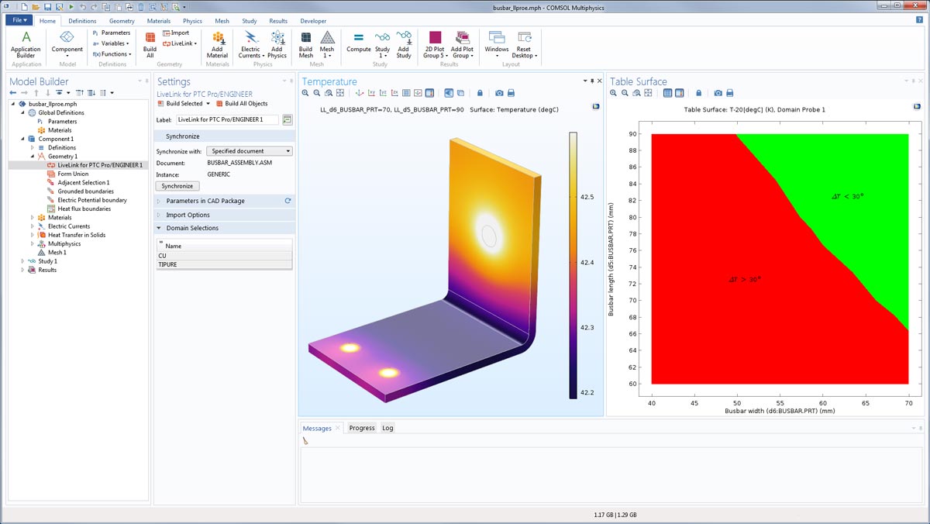Click Build All Objects in Settings

(245, 104)
